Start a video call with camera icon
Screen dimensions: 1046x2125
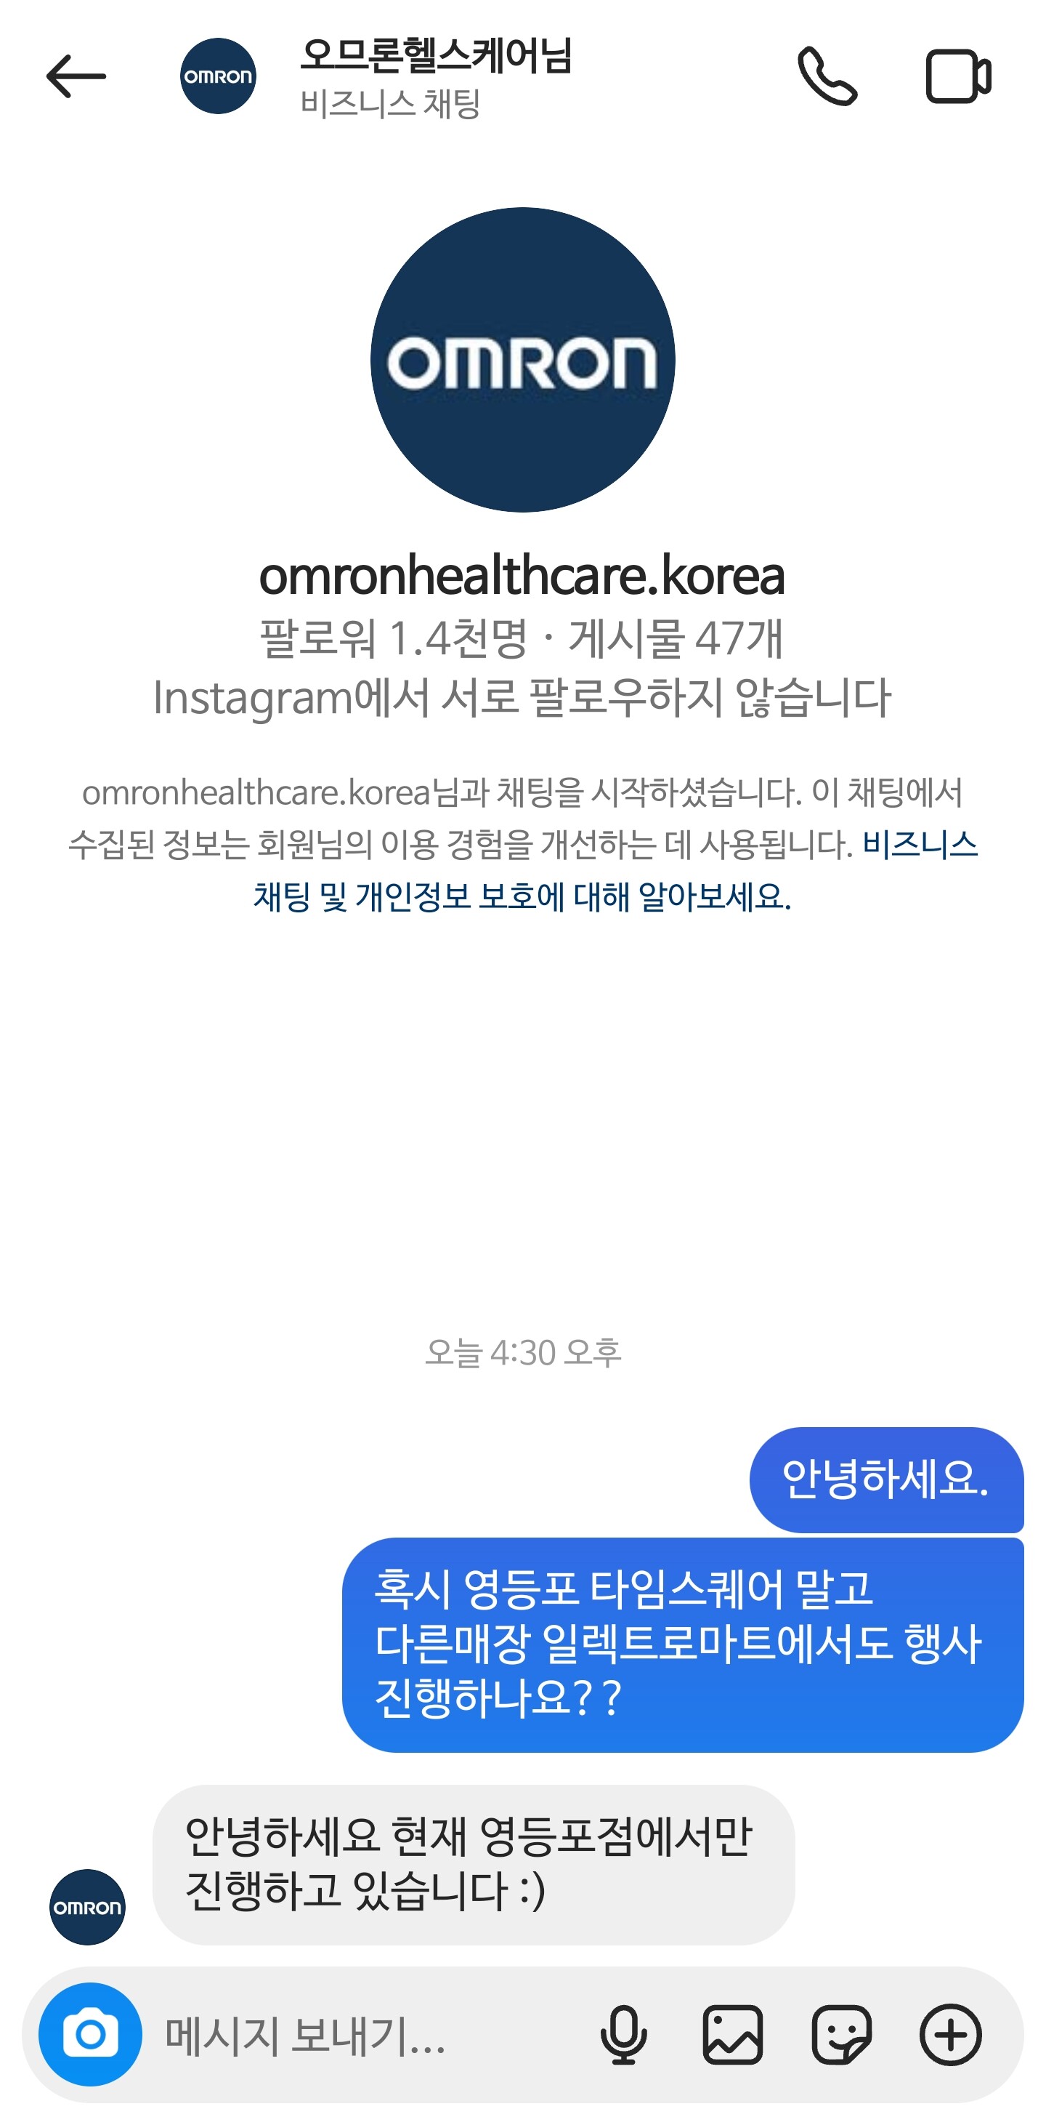point(958,76)
